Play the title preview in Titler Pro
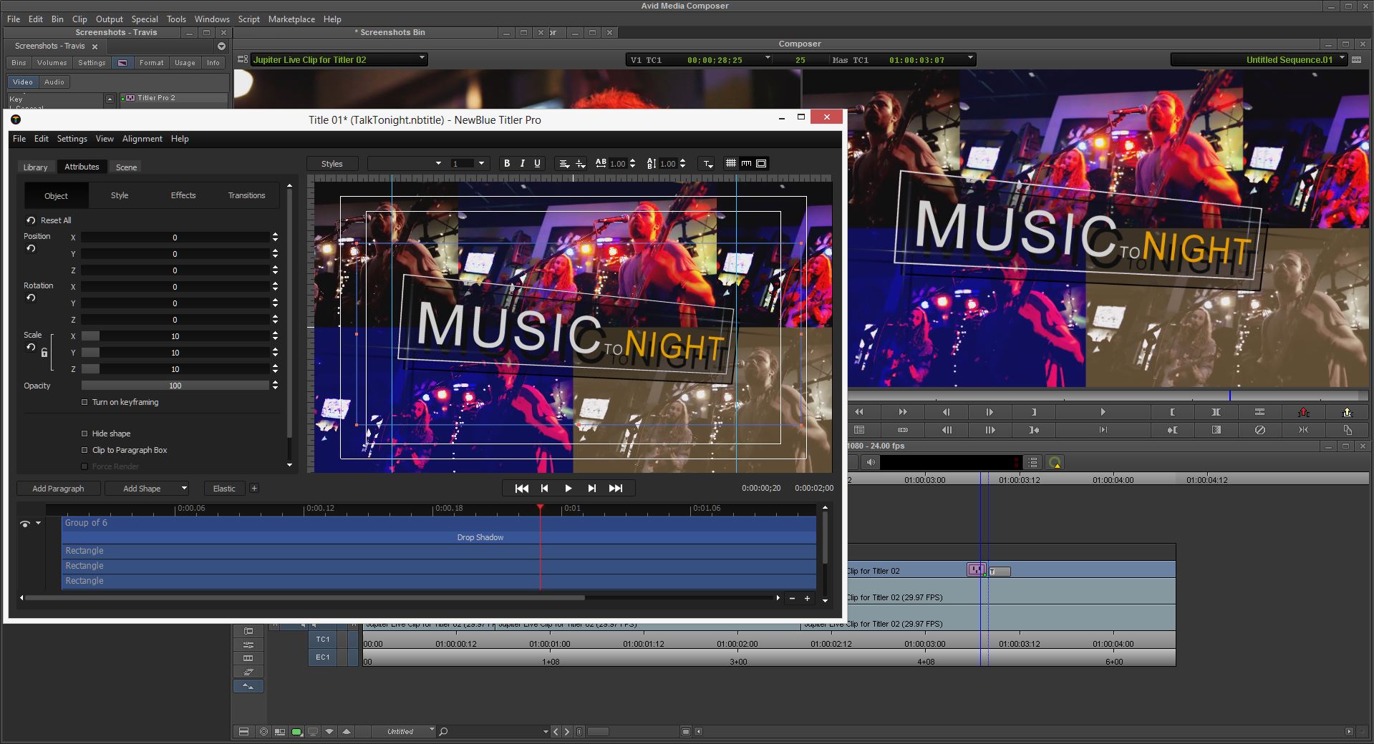The image size is (1374, 744). click(568, 488)
